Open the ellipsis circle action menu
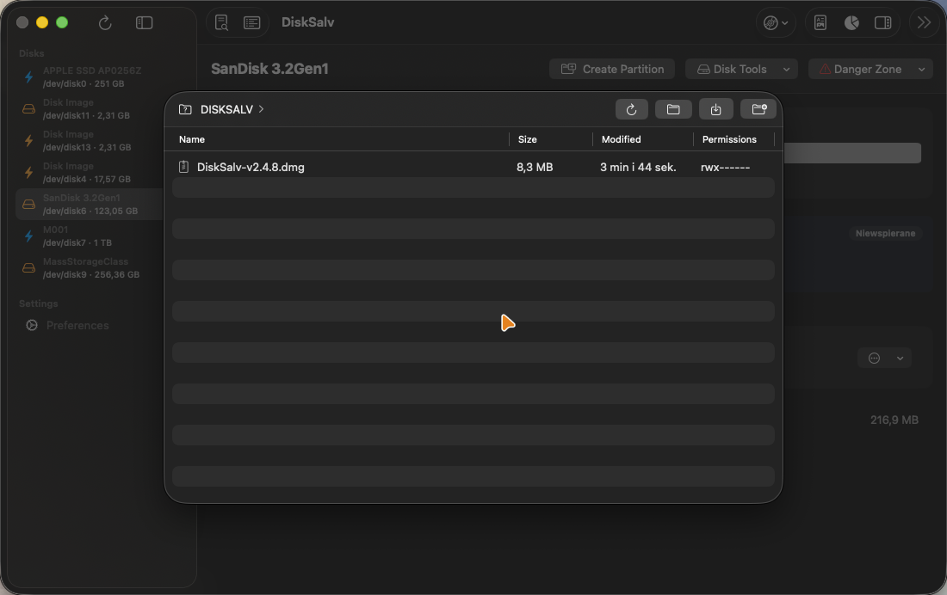947x595 pixels. coord(874,359)
